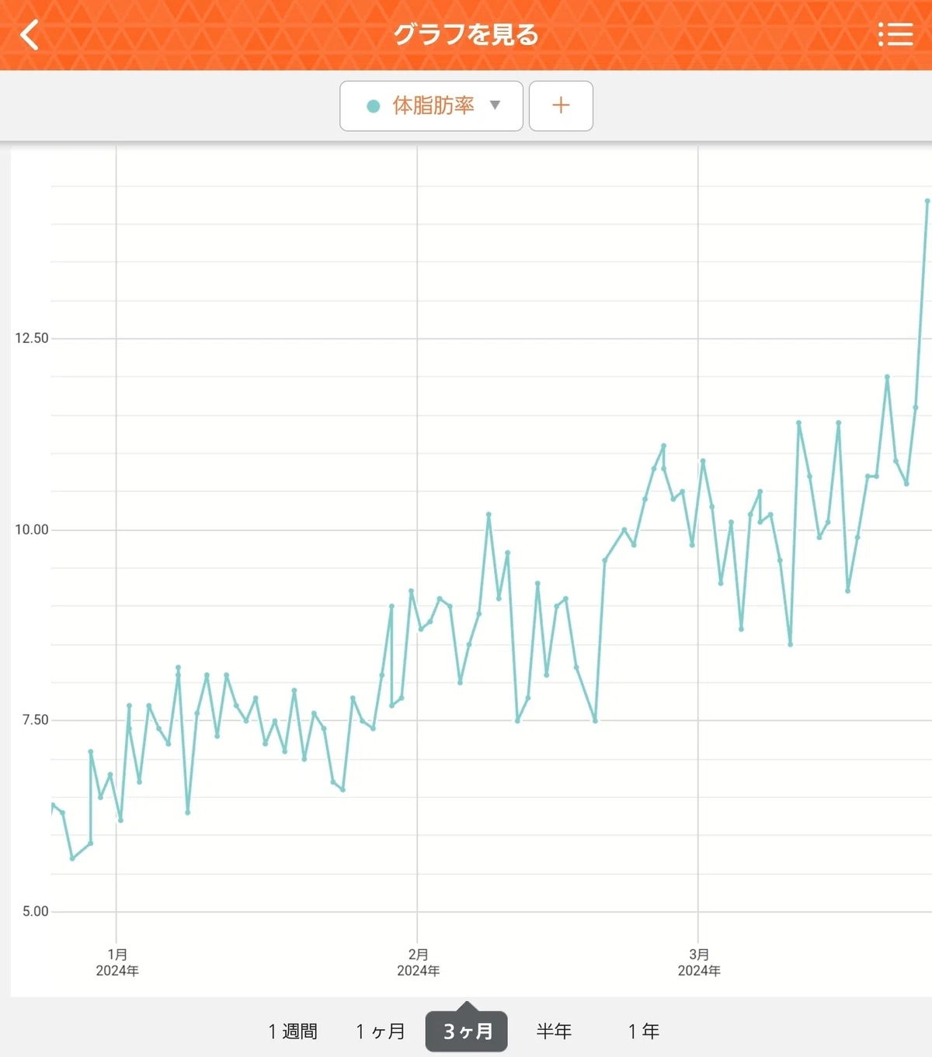Tap the 10.00 y-axis label
The image size is (932, 1057).
click(31, 530)
